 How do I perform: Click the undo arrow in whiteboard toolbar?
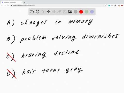[32, 12]
